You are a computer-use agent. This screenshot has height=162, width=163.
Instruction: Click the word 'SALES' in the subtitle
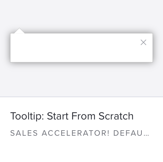(24, 133)
